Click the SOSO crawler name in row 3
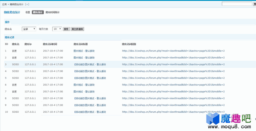 point(15,64)
